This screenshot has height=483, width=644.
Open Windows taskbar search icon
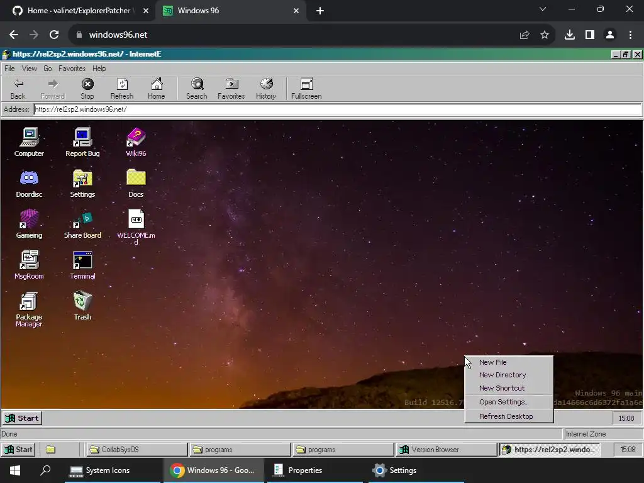pyautogui.click(x=45, y=470)
